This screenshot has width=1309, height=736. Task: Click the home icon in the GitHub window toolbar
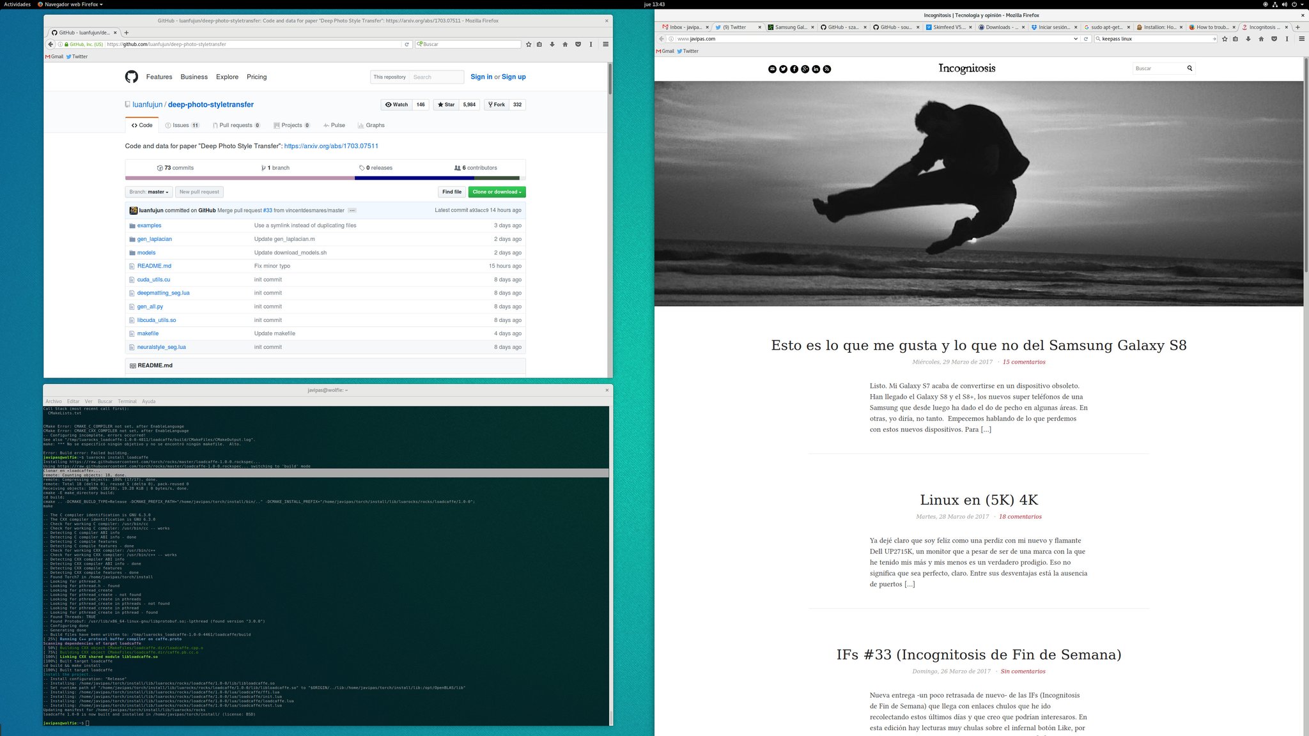[x=565, y=44]
